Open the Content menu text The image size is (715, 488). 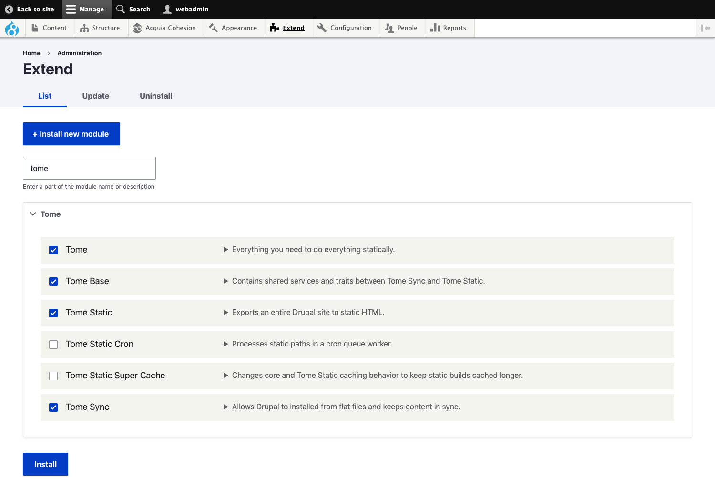(55, 28)
